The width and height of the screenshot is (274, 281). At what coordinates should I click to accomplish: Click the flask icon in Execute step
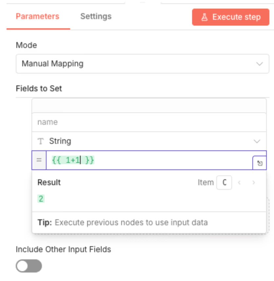click(x=205, y=17)
